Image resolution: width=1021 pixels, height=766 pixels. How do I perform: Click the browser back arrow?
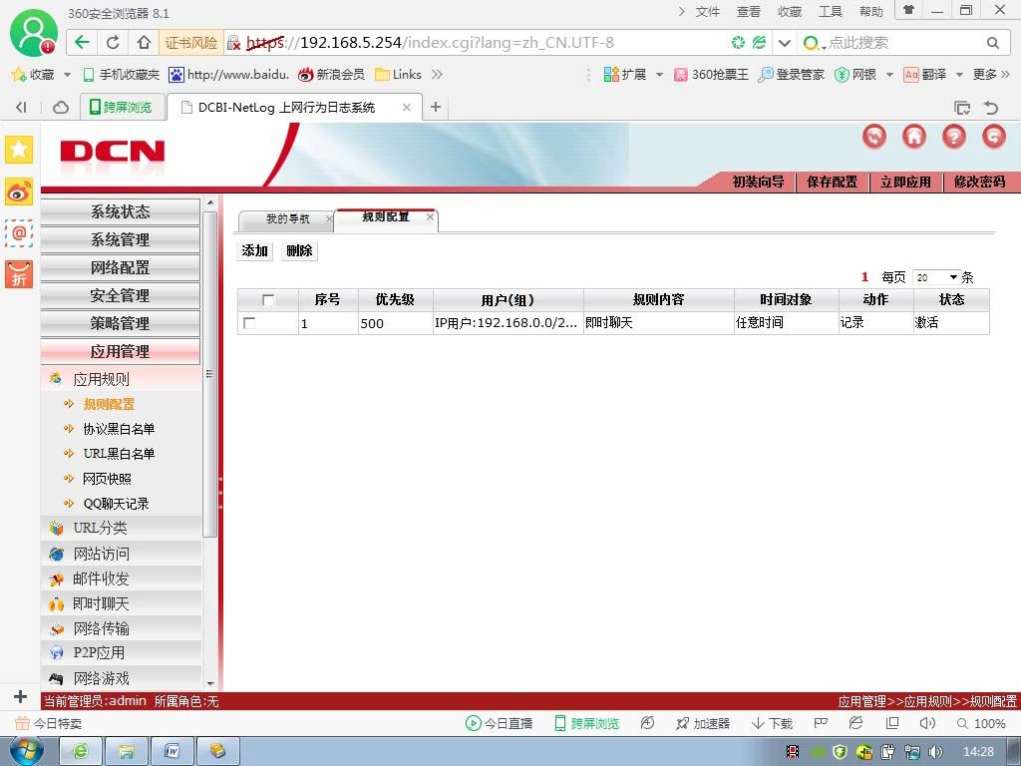[x=82, y=42]
